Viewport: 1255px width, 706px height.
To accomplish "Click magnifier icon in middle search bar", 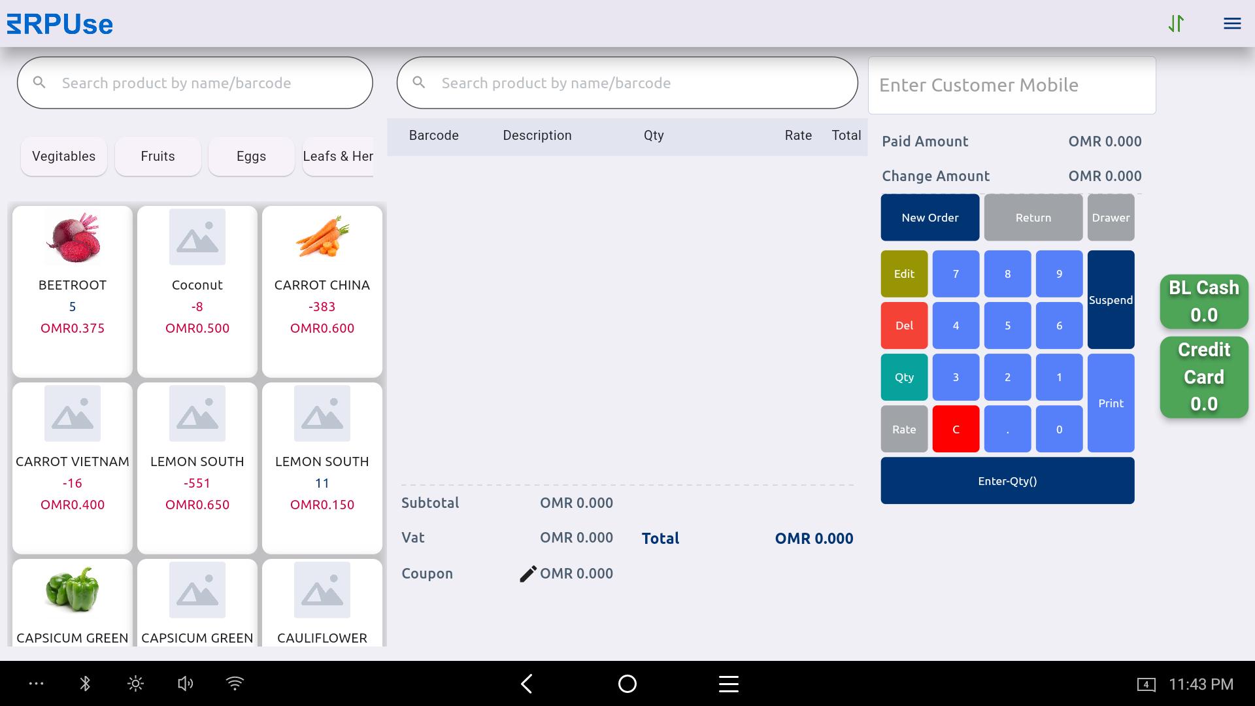I will tap(419, 83).
